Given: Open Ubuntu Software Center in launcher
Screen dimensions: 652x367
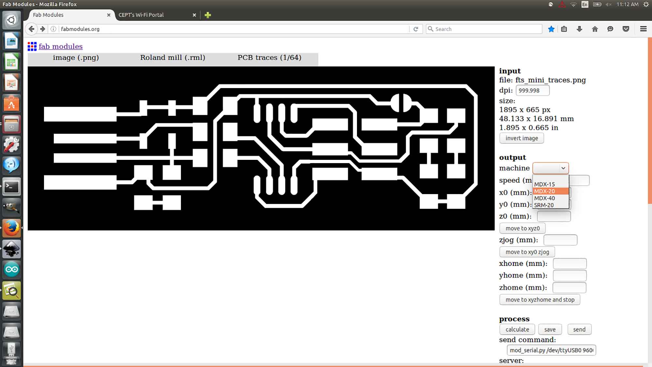Looking at the screenshot, I should 11,104.
